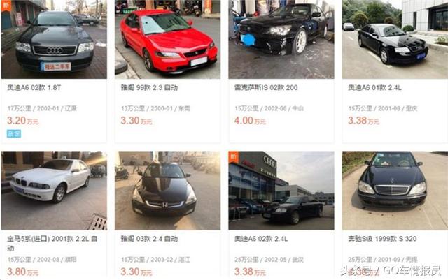Click the 奔驰S级 1999款 S 320 title link

(382, 239)
